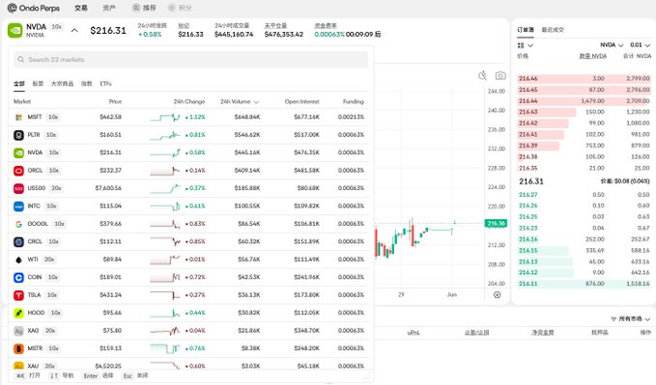This screenshot has height=385, width=656.
Task: Click the Funding column header
Action: 354,101
